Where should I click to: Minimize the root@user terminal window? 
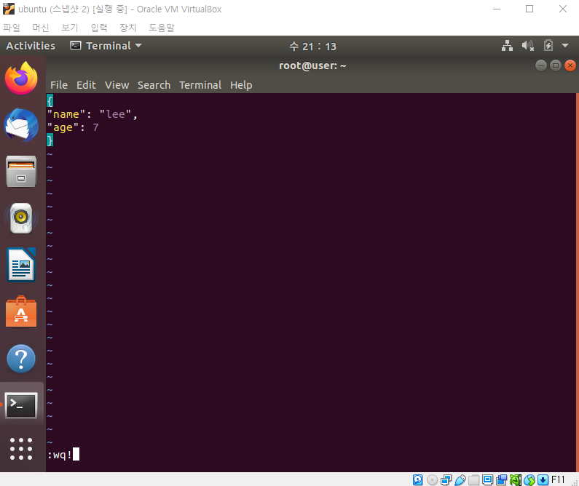pyautogui.click(x=541, y=65)
